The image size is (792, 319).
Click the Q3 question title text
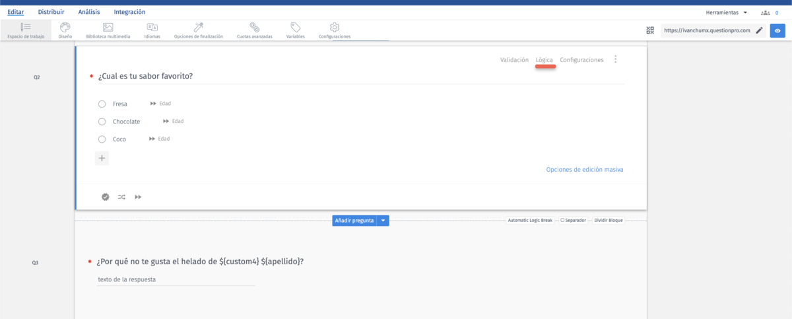[x=201, y=262]
